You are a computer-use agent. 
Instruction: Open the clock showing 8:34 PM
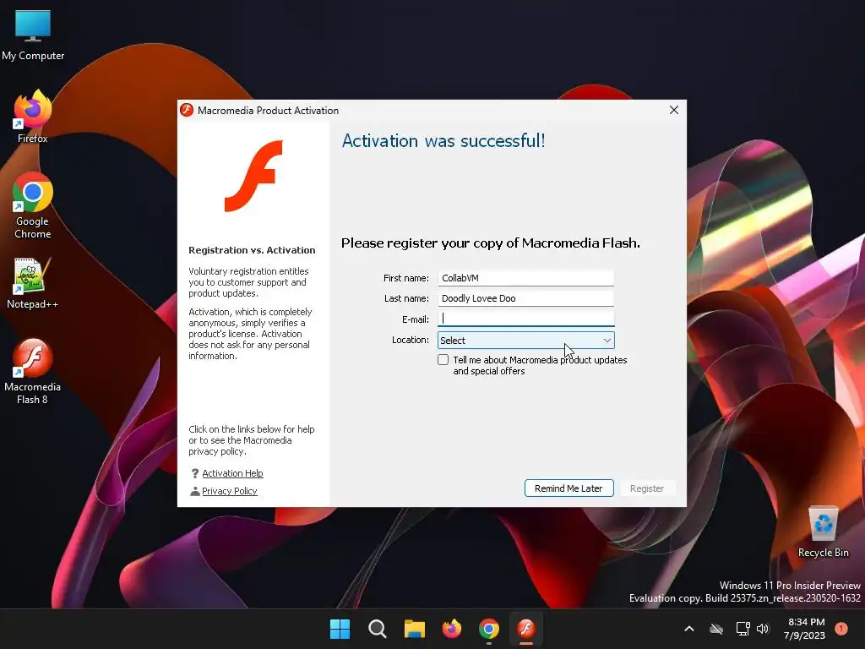click(x=805, y=629)
